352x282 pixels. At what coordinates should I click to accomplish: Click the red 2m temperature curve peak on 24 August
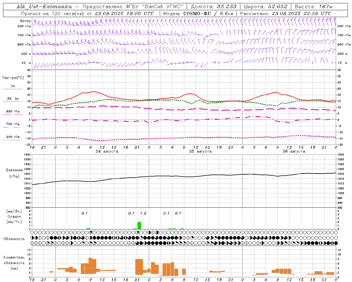point(94,91)
